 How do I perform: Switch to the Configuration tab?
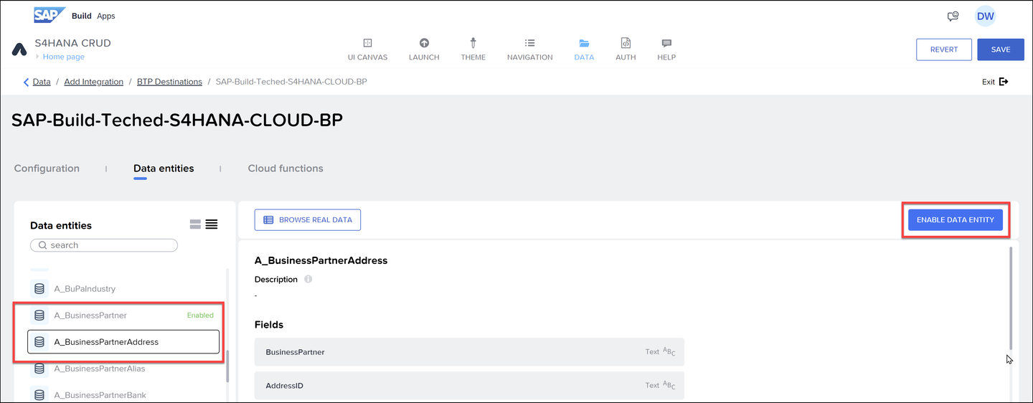click(x=47, y=169)
